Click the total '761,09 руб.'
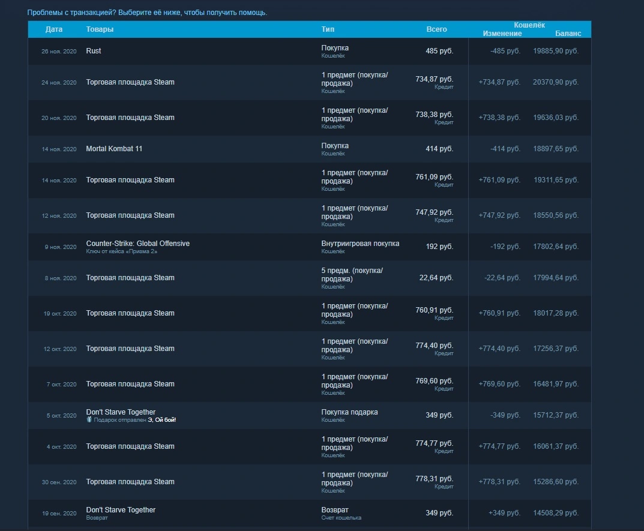 click(434, 176)
